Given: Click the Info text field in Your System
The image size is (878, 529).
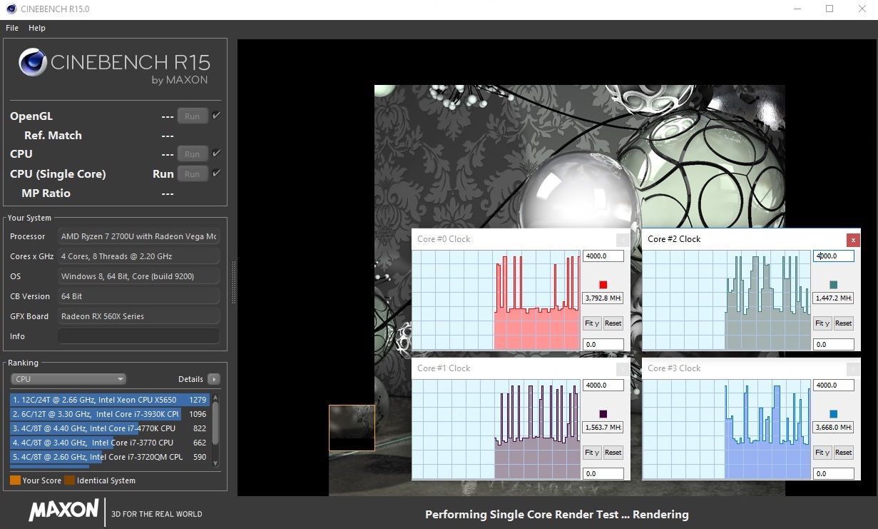Looking at the screenshot, I should pos(138,336).
